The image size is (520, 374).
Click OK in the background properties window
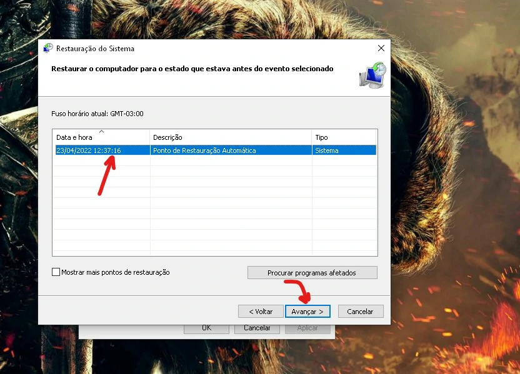click(206, 328)
